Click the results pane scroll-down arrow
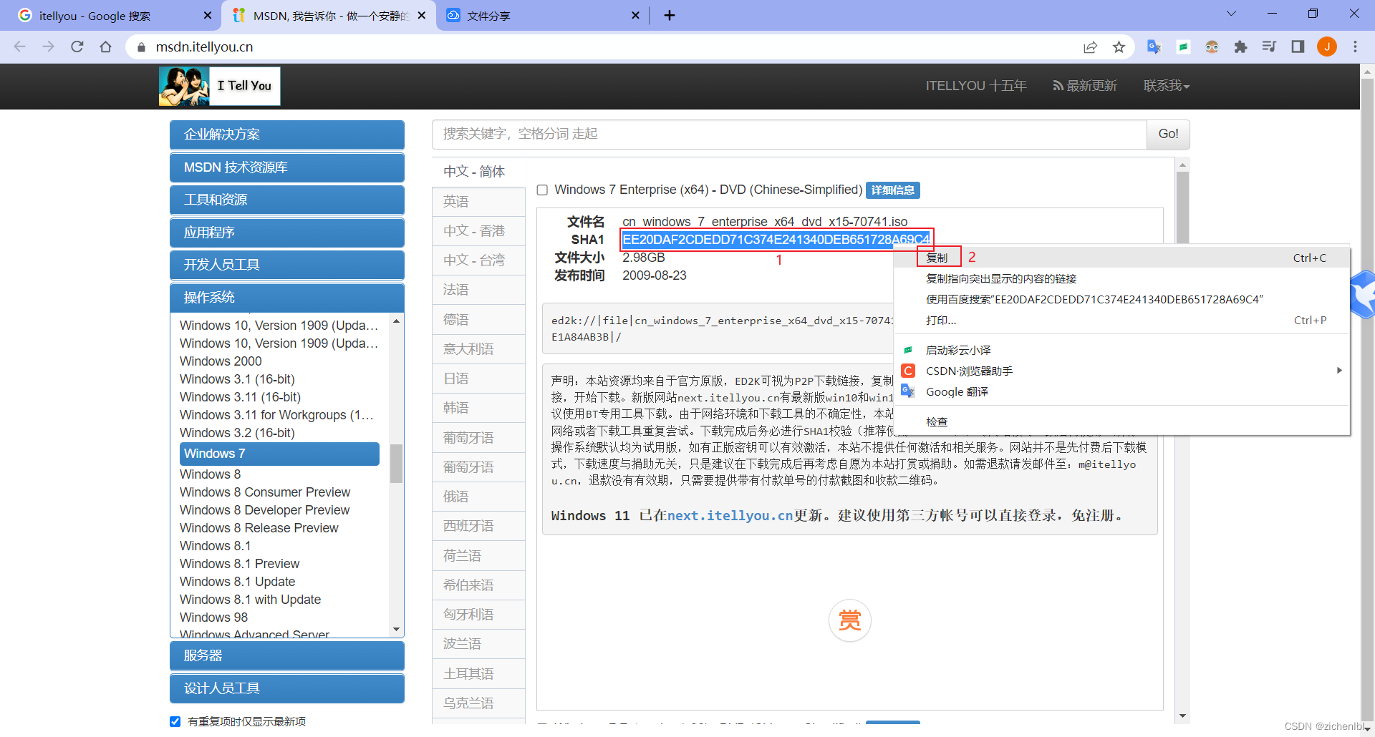 1182,716
